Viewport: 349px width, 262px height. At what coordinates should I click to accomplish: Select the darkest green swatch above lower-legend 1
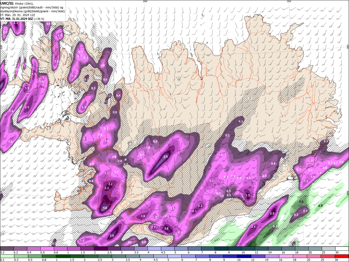tap(63, 256)
